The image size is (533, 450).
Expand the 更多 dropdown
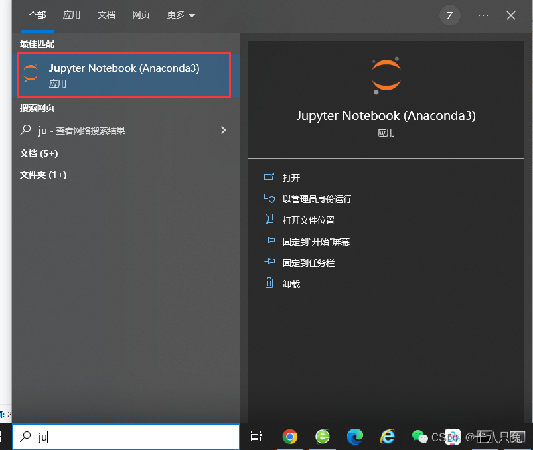[181, 15]
